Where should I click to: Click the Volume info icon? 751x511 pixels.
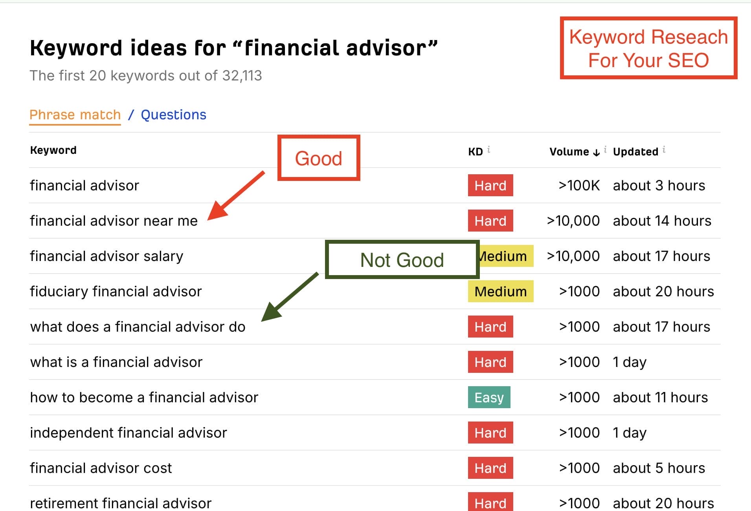pyautogui.click(x=605, y=150)
